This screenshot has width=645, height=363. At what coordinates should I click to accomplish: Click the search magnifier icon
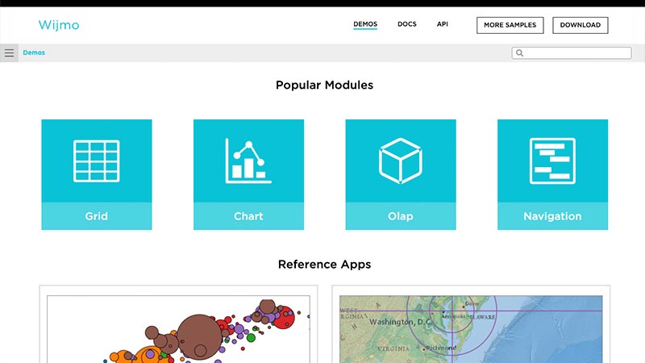tap(519, 52)
